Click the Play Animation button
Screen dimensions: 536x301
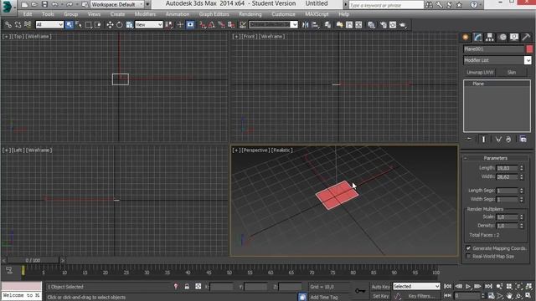pos(468,286)
